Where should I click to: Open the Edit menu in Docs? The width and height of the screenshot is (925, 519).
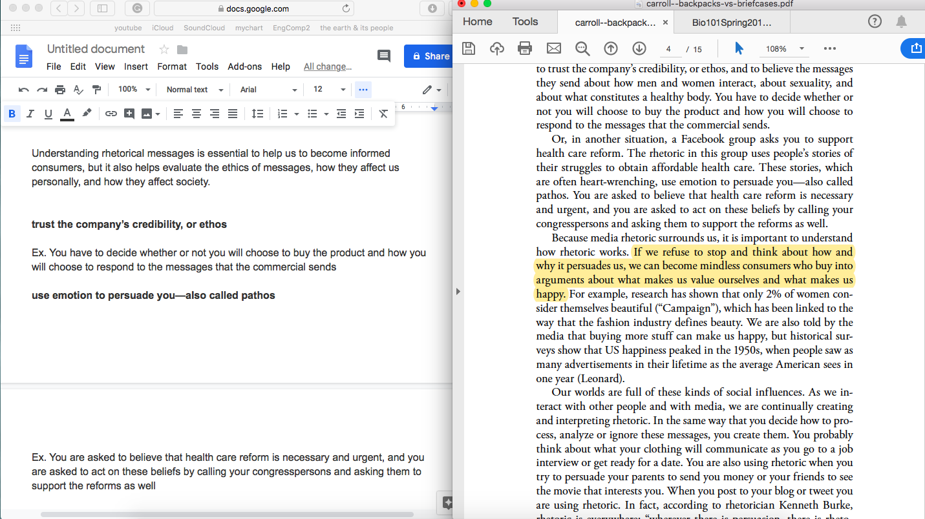[78, 66]
